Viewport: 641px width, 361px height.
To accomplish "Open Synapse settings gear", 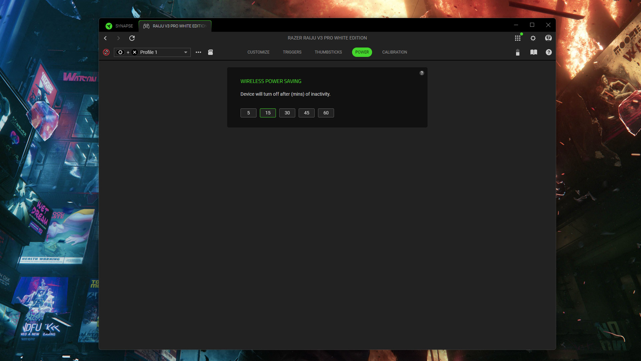I will [x=533, y=38].
